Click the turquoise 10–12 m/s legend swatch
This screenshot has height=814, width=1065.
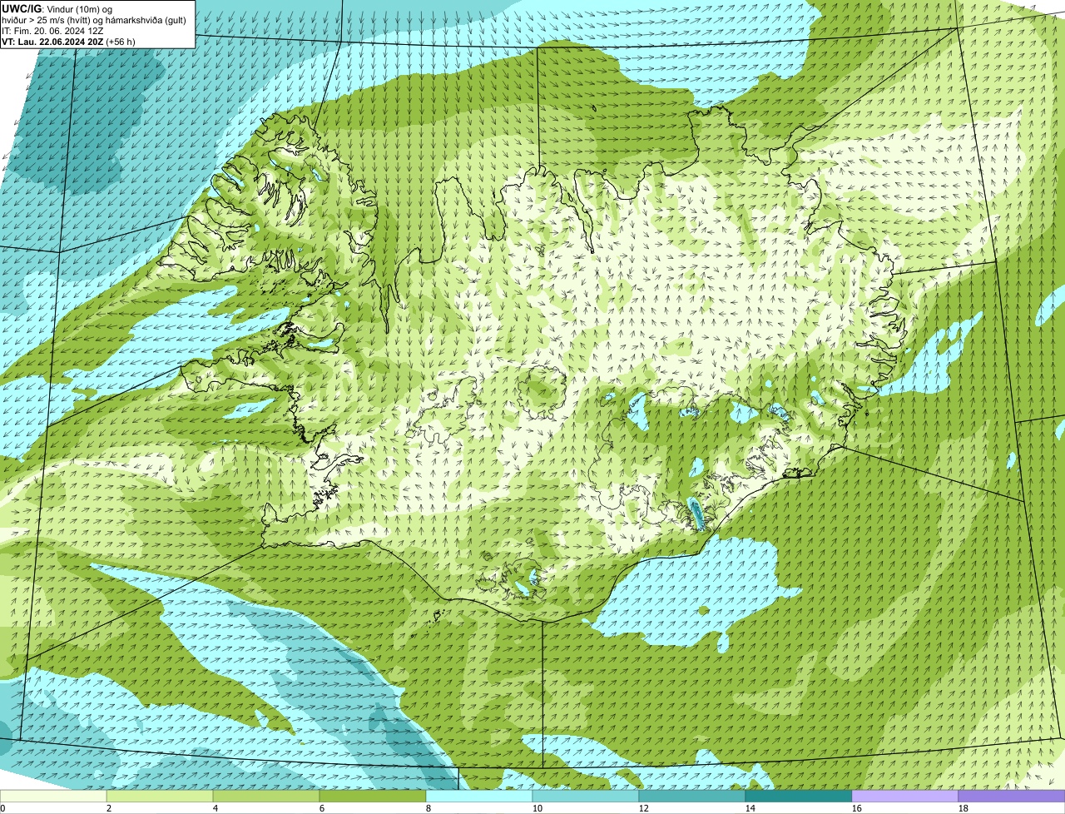(586, 796)
